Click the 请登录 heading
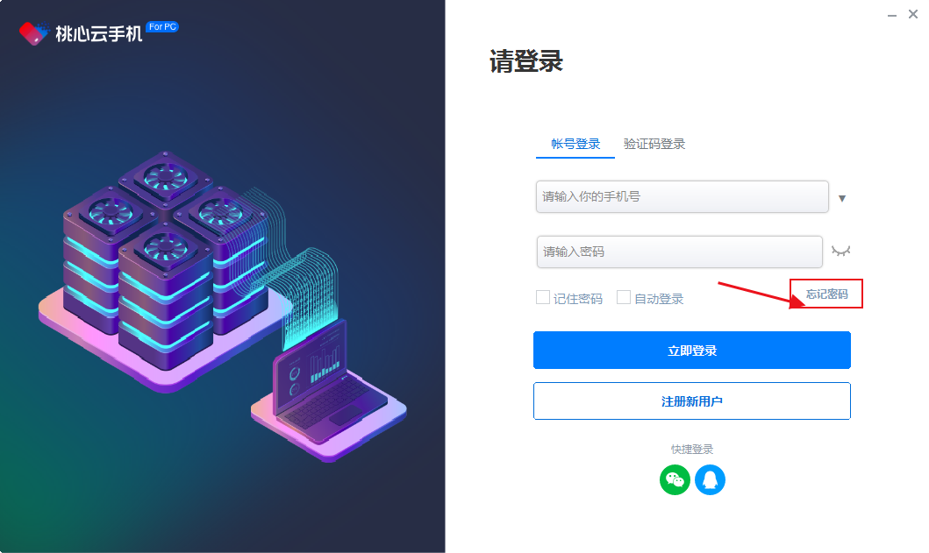Viewport: 929px width, 553px height. (x=526, y=61)
